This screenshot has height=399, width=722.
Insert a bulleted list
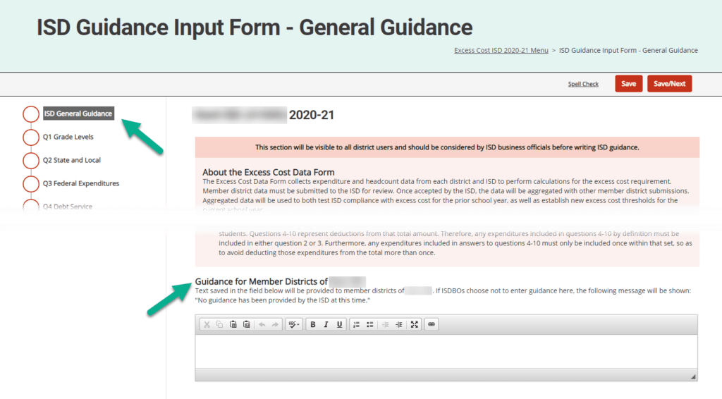click(369, 324)
